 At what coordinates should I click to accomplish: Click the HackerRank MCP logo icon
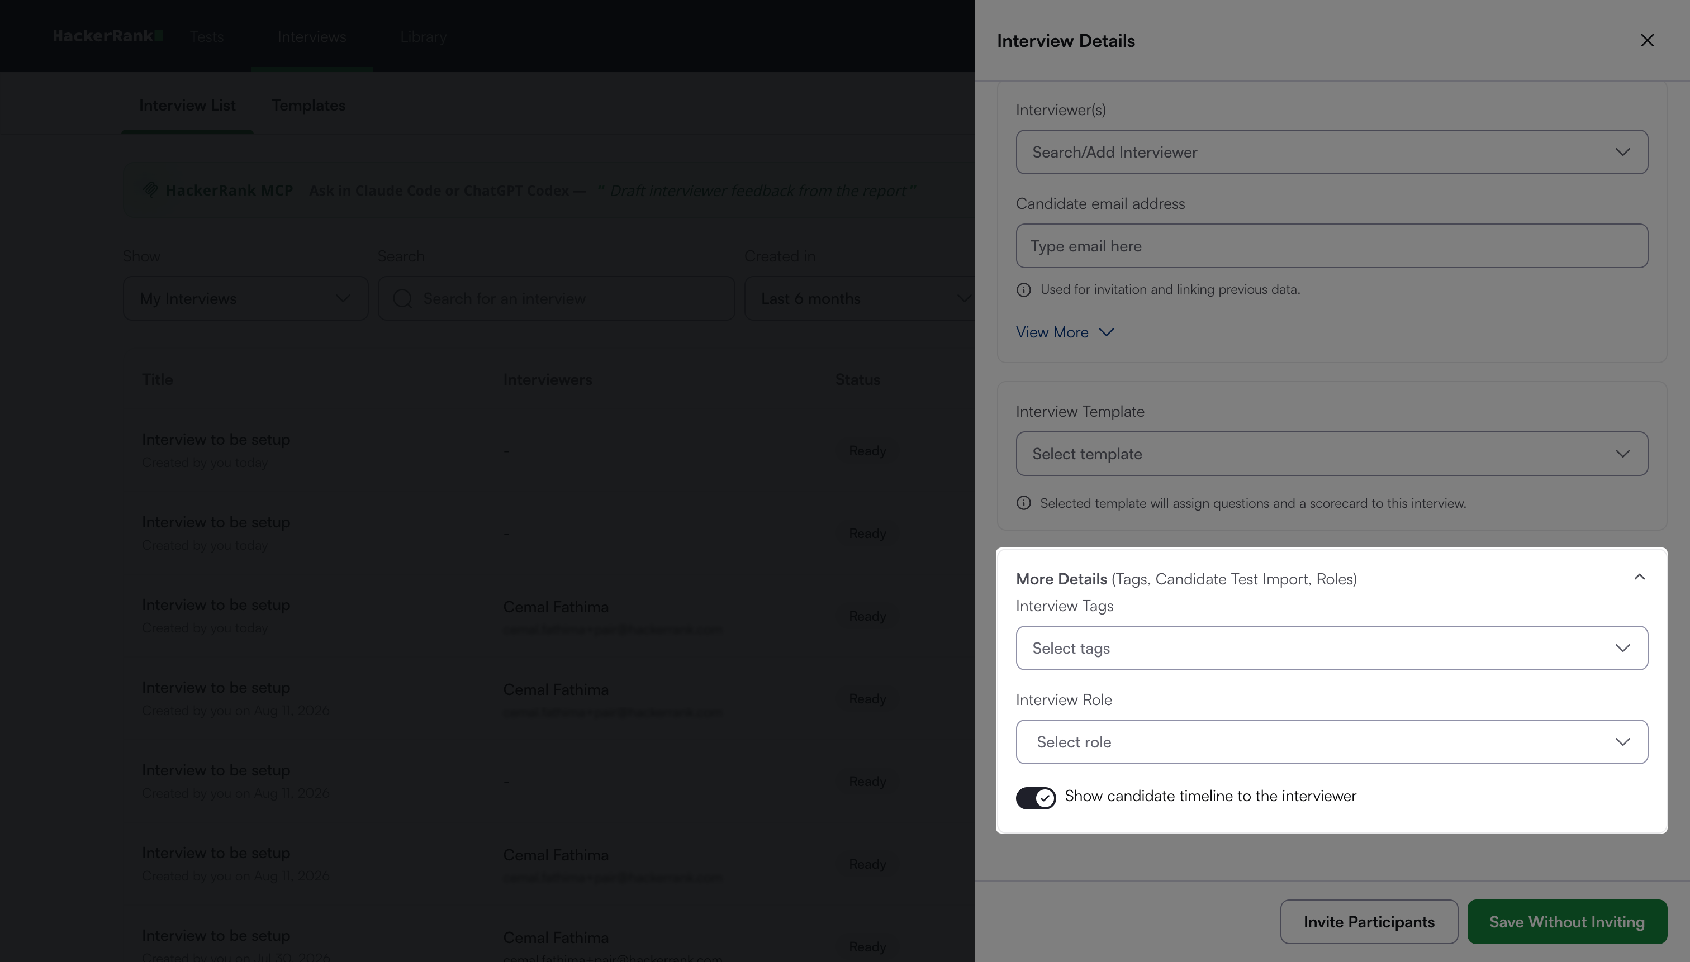[x=150, y=191]
